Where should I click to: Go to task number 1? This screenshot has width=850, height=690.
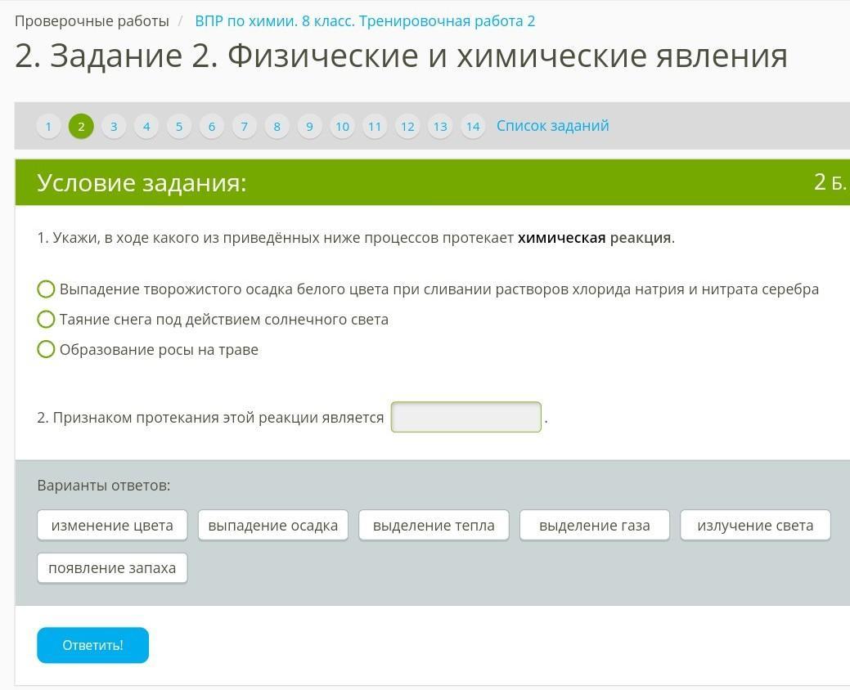point(48,127)
